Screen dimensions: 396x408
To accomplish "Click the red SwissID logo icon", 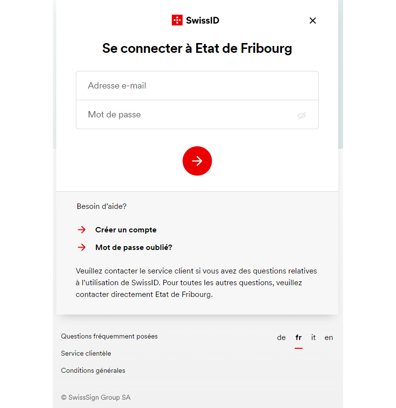I will coord(177,20).
